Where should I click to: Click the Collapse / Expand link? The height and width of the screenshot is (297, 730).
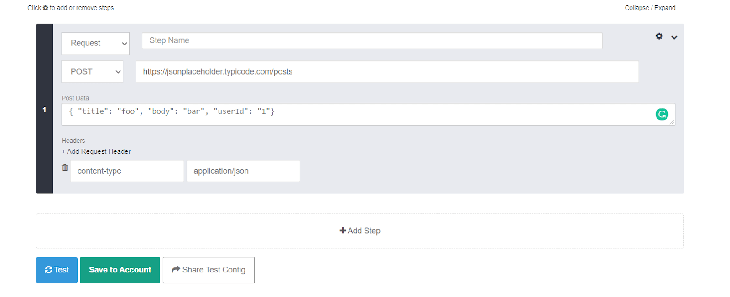click(x=650, y=8)
